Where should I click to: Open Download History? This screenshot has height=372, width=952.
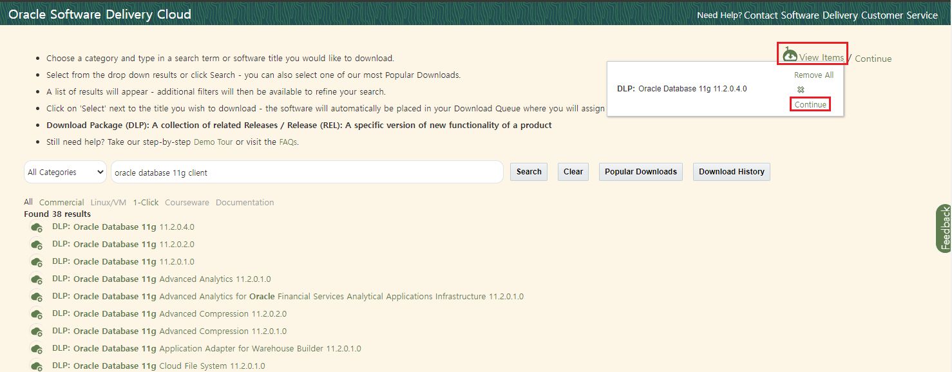pyautogui.click(x=732, y=172)
